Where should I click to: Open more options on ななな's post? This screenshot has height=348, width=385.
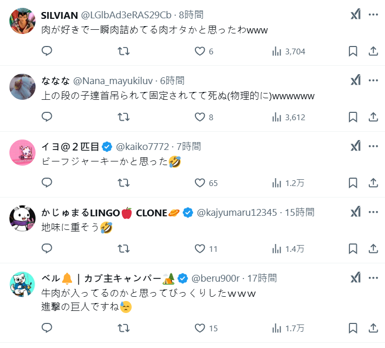(373, 80)
